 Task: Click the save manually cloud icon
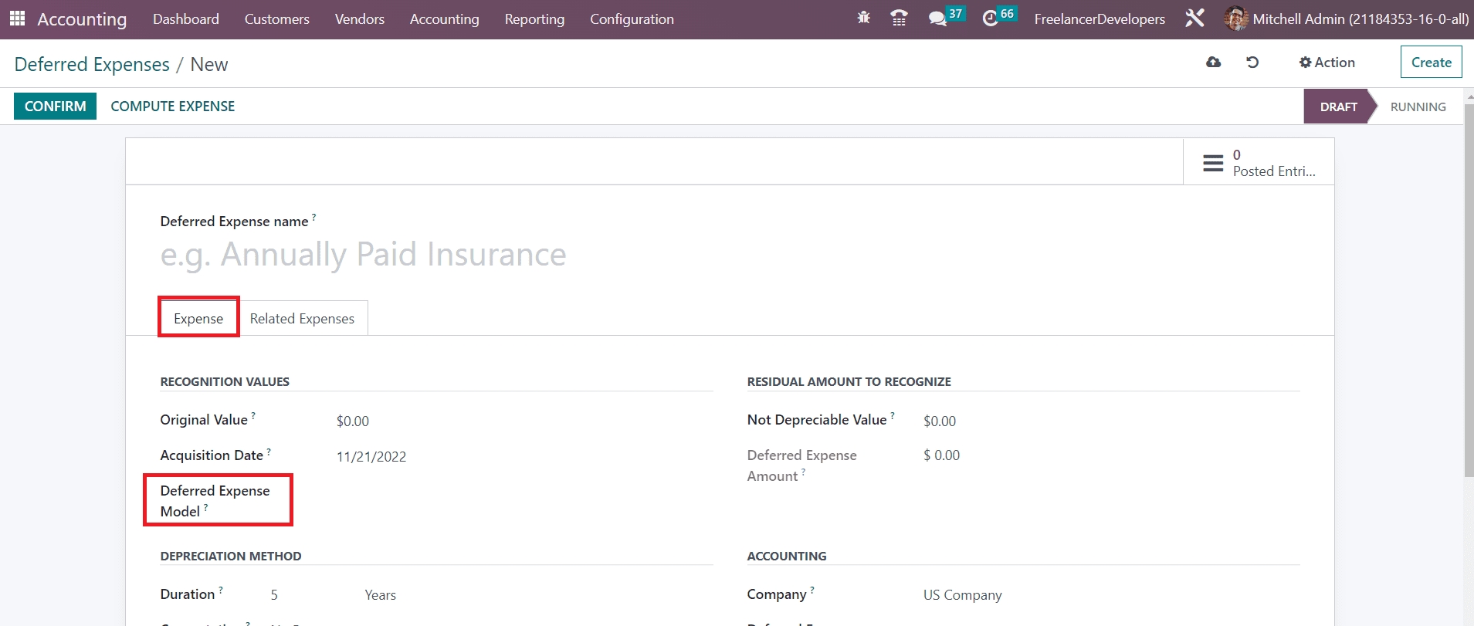pyautogui.click(x=1213, y=63)
